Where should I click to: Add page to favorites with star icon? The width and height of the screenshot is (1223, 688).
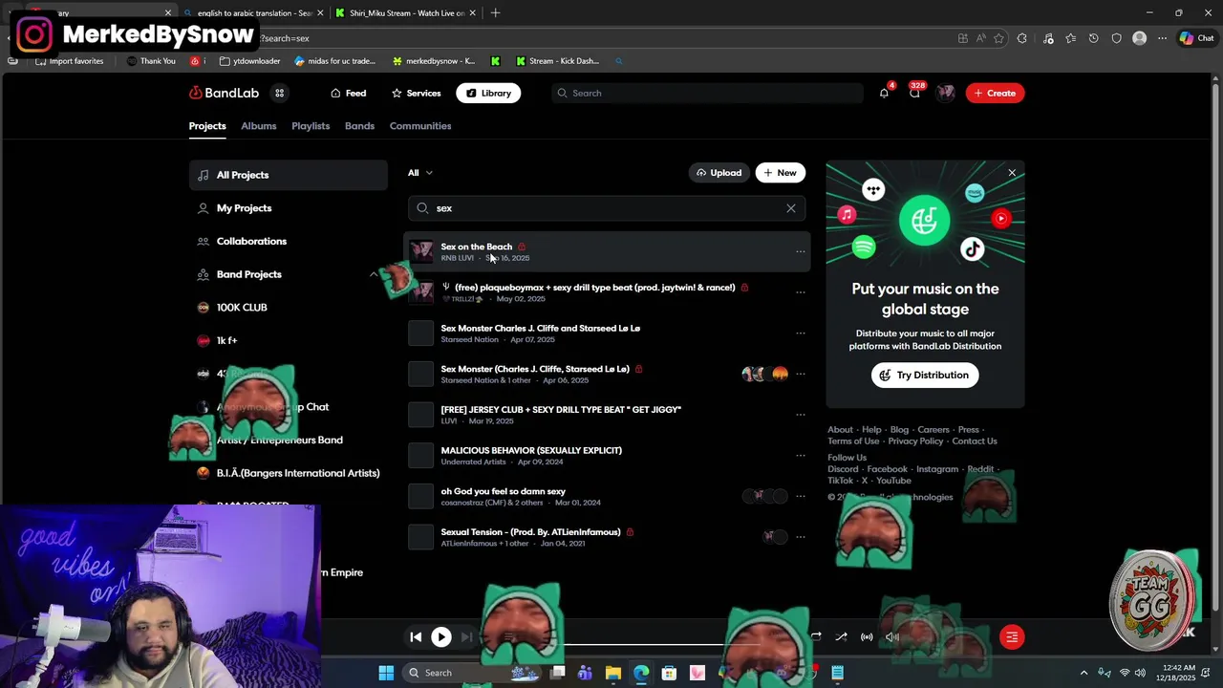pyautogui.click(x=998, y=38)
